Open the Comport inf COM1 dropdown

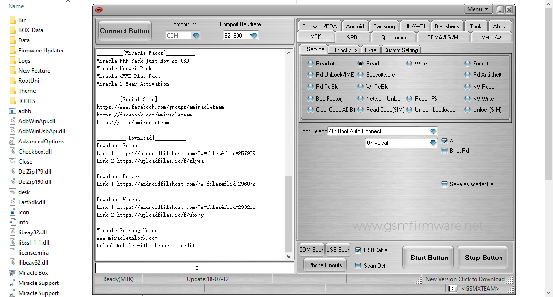pos(196,35)
